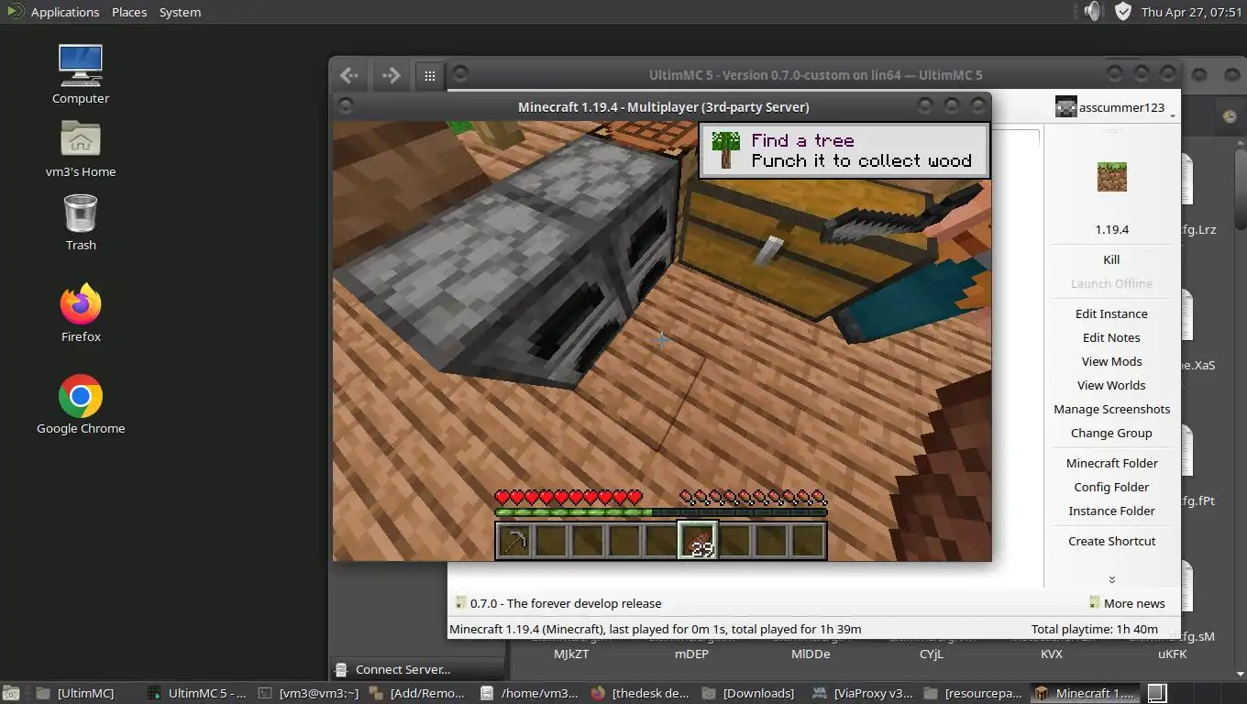Expand more actions chevron below Create Shortcut
Screen dimensions: 1247x704
(1112, 579)
